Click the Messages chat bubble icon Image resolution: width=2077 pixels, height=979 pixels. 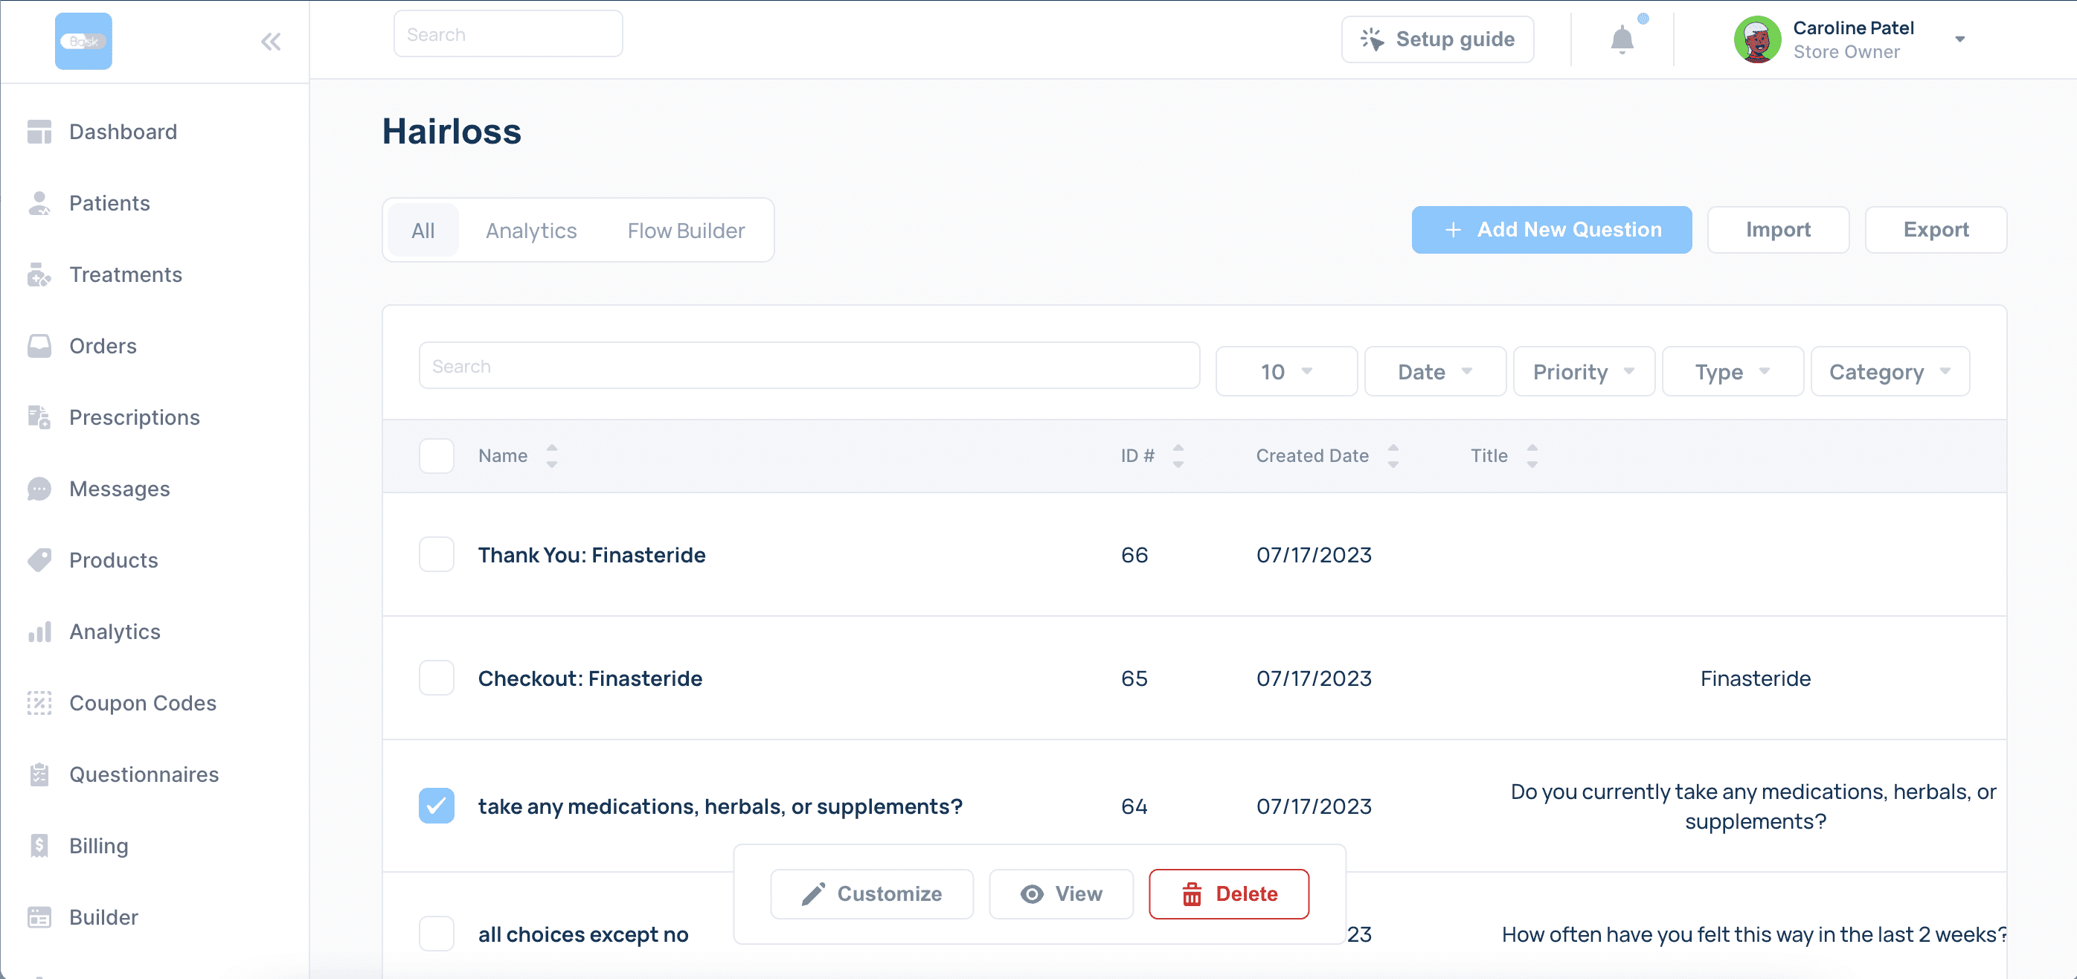point(39,489)
